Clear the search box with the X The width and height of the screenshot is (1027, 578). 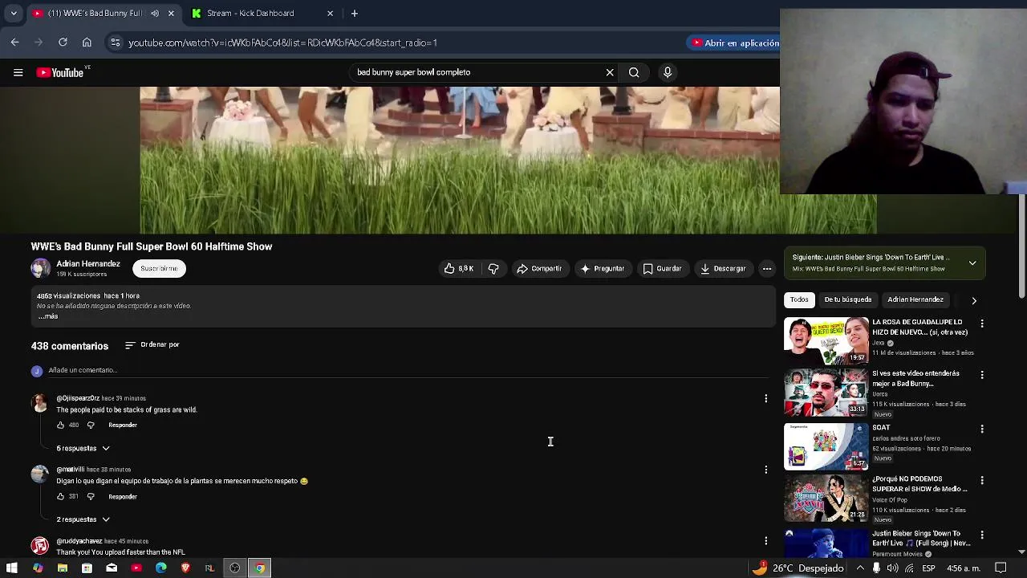610,72
